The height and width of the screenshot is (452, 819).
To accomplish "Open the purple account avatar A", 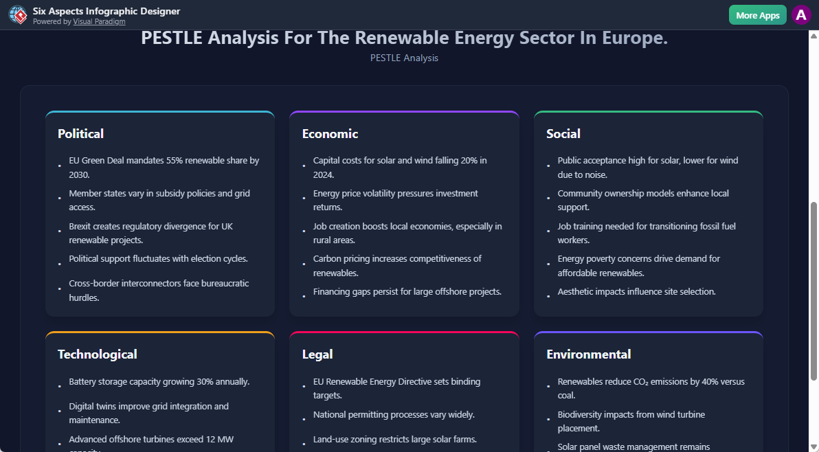I will tap(801, 14).
